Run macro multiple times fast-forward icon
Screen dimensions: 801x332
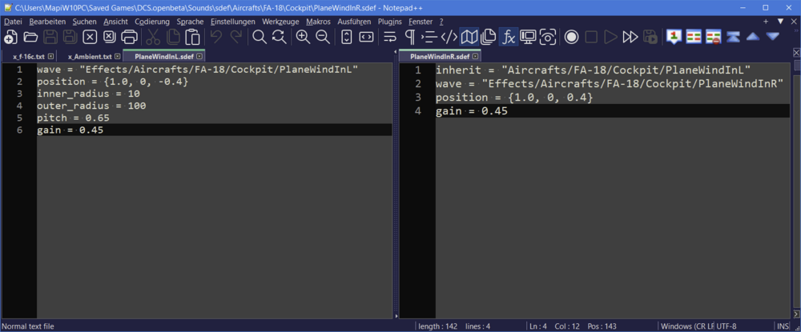[630, 37]
